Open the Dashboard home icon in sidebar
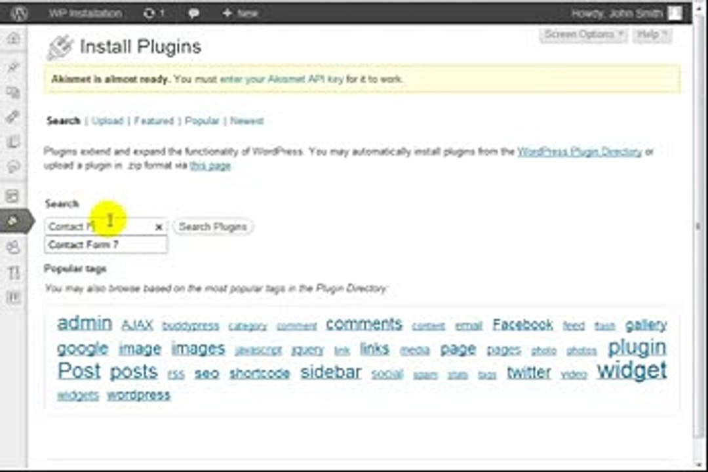This screenshot has width=708, height=472. coord(13,39)
